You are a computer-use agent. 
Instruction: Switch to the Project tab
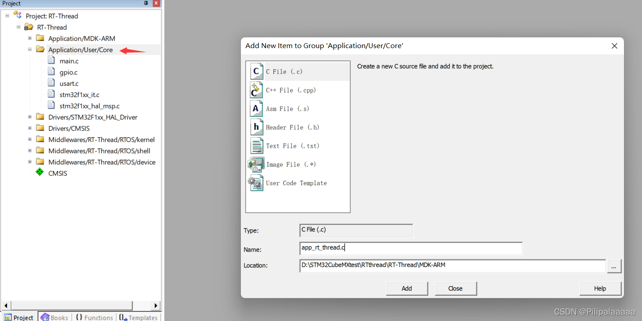[x=19, y=317]
